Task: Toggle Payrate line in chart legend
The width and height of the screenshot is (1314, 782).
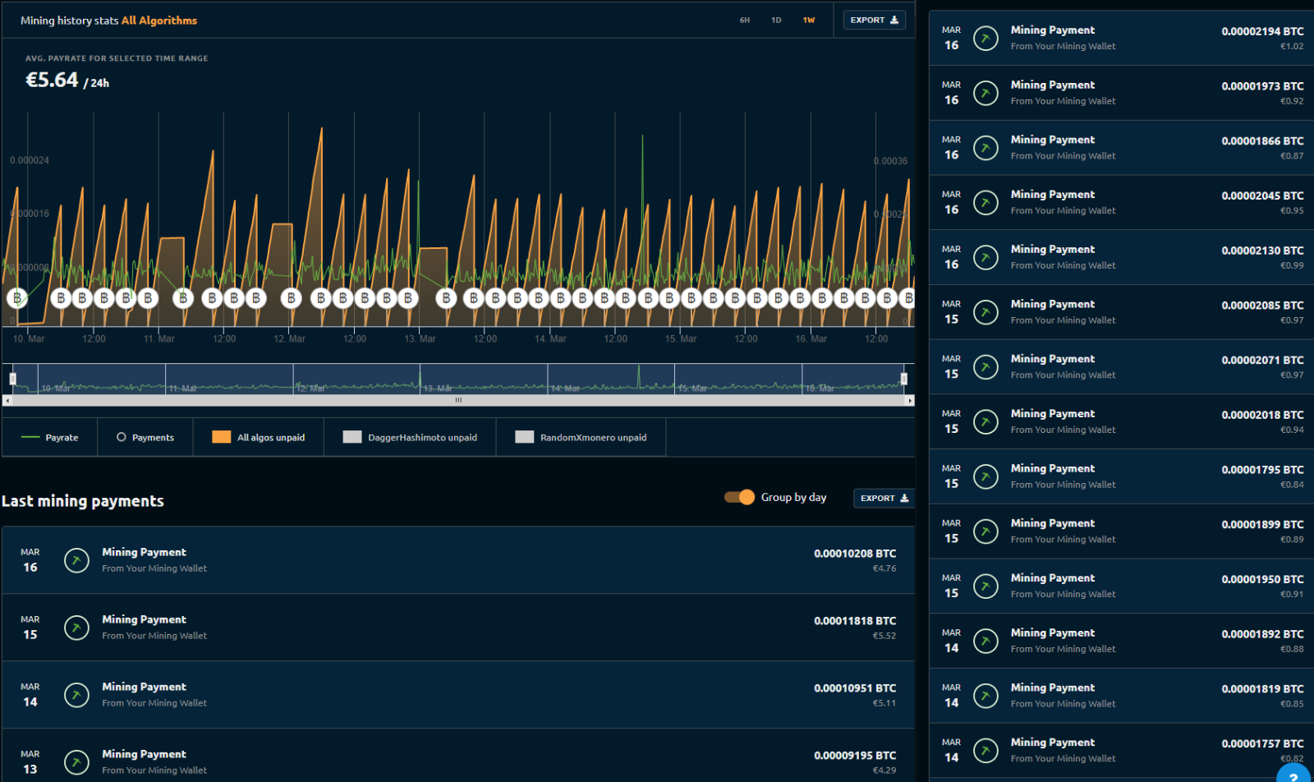Action: pos(50,438)
